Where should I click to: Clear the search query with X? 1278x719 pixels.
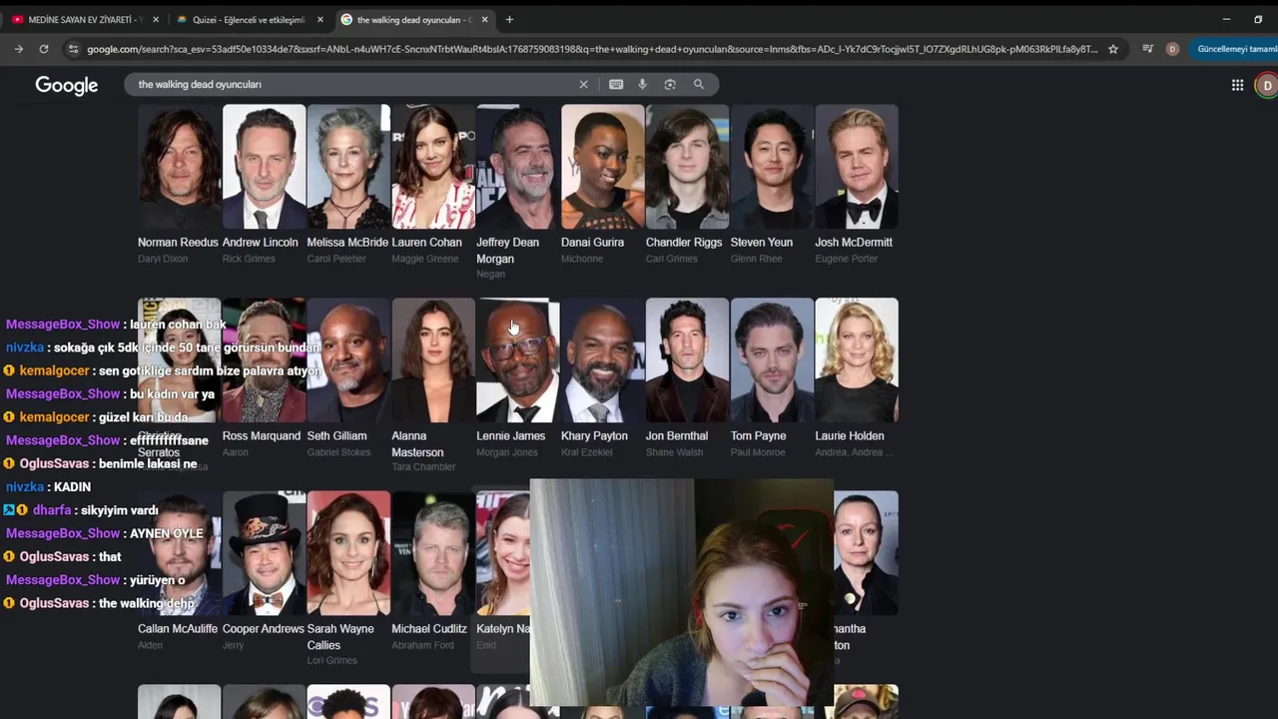pyautogui.click(x=584, y=85)
